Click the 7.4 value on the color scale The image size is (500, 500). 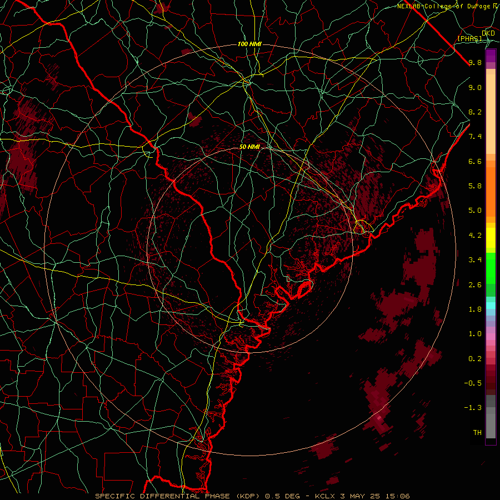click(475, 137)
